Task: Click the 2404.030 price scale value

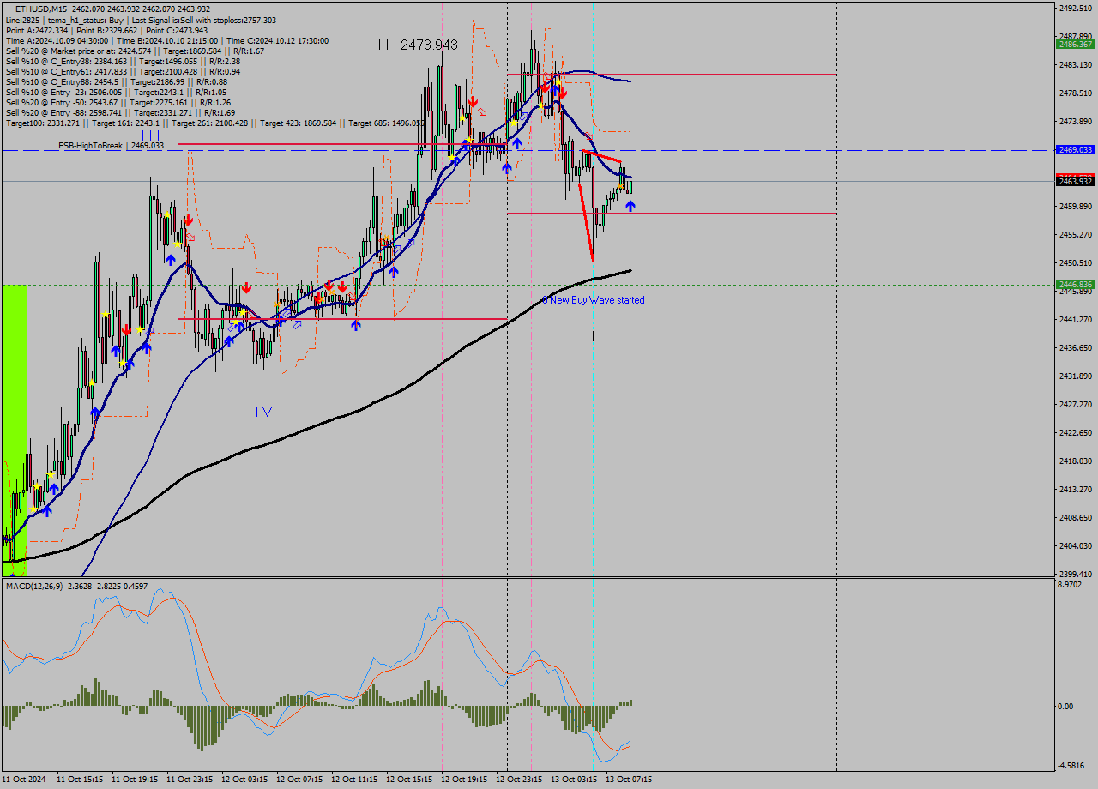Action: 1075,545
